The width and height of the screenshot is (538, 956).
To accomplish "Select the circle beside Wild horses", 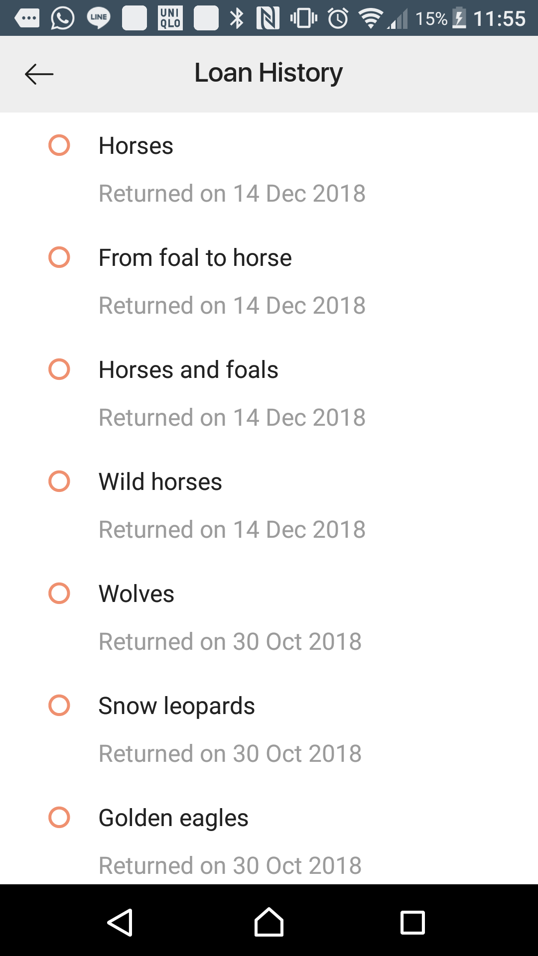I will [x=59, y=481].
